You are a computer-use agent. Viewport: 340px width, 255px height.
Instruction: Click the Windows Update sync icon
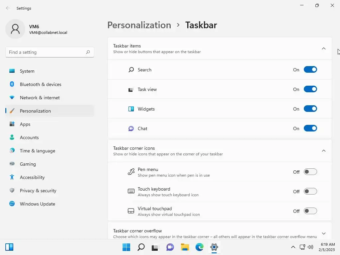[x=12, y=204]
